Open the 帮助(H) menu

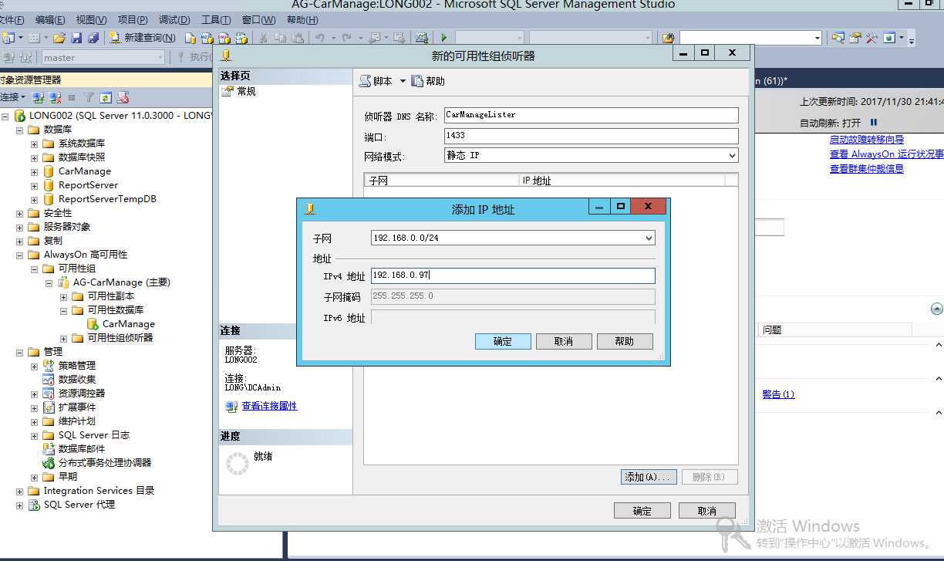[x=302, y=20]
